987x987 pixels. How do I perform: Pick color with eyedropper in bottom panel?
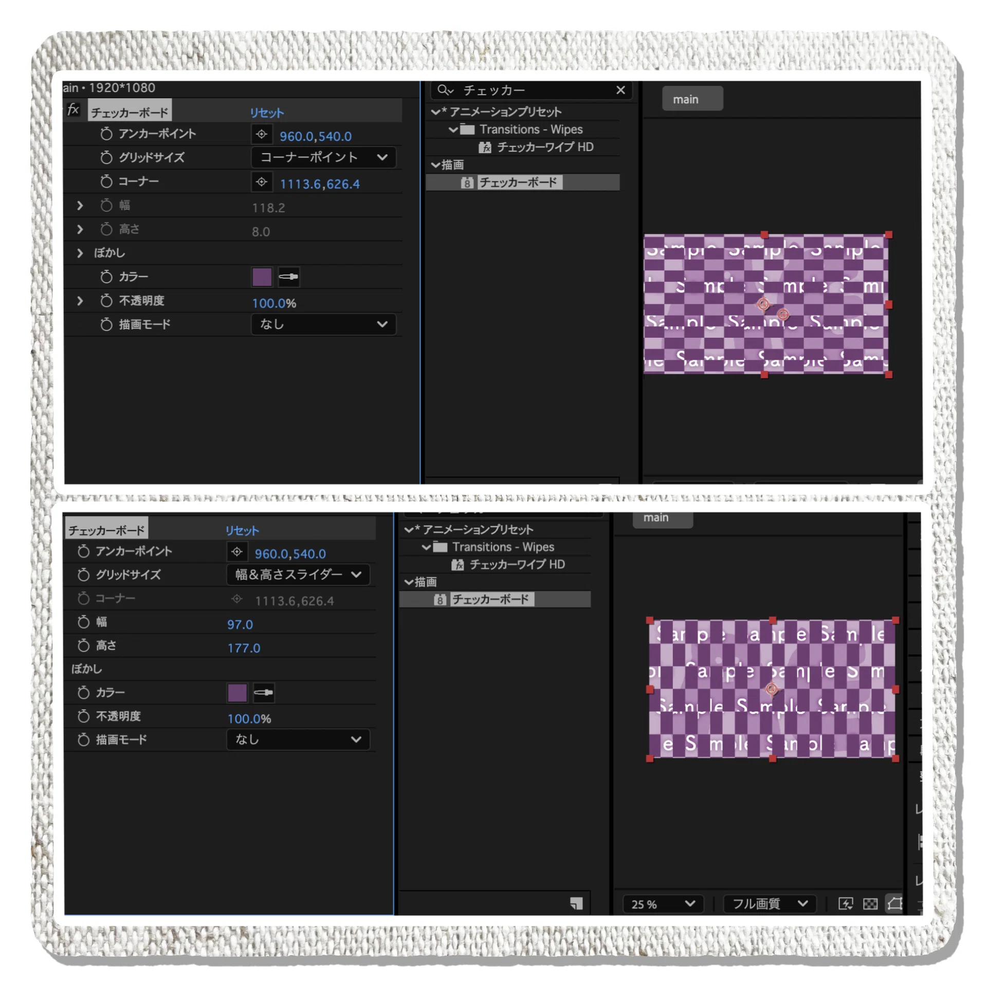coord(264,692)
